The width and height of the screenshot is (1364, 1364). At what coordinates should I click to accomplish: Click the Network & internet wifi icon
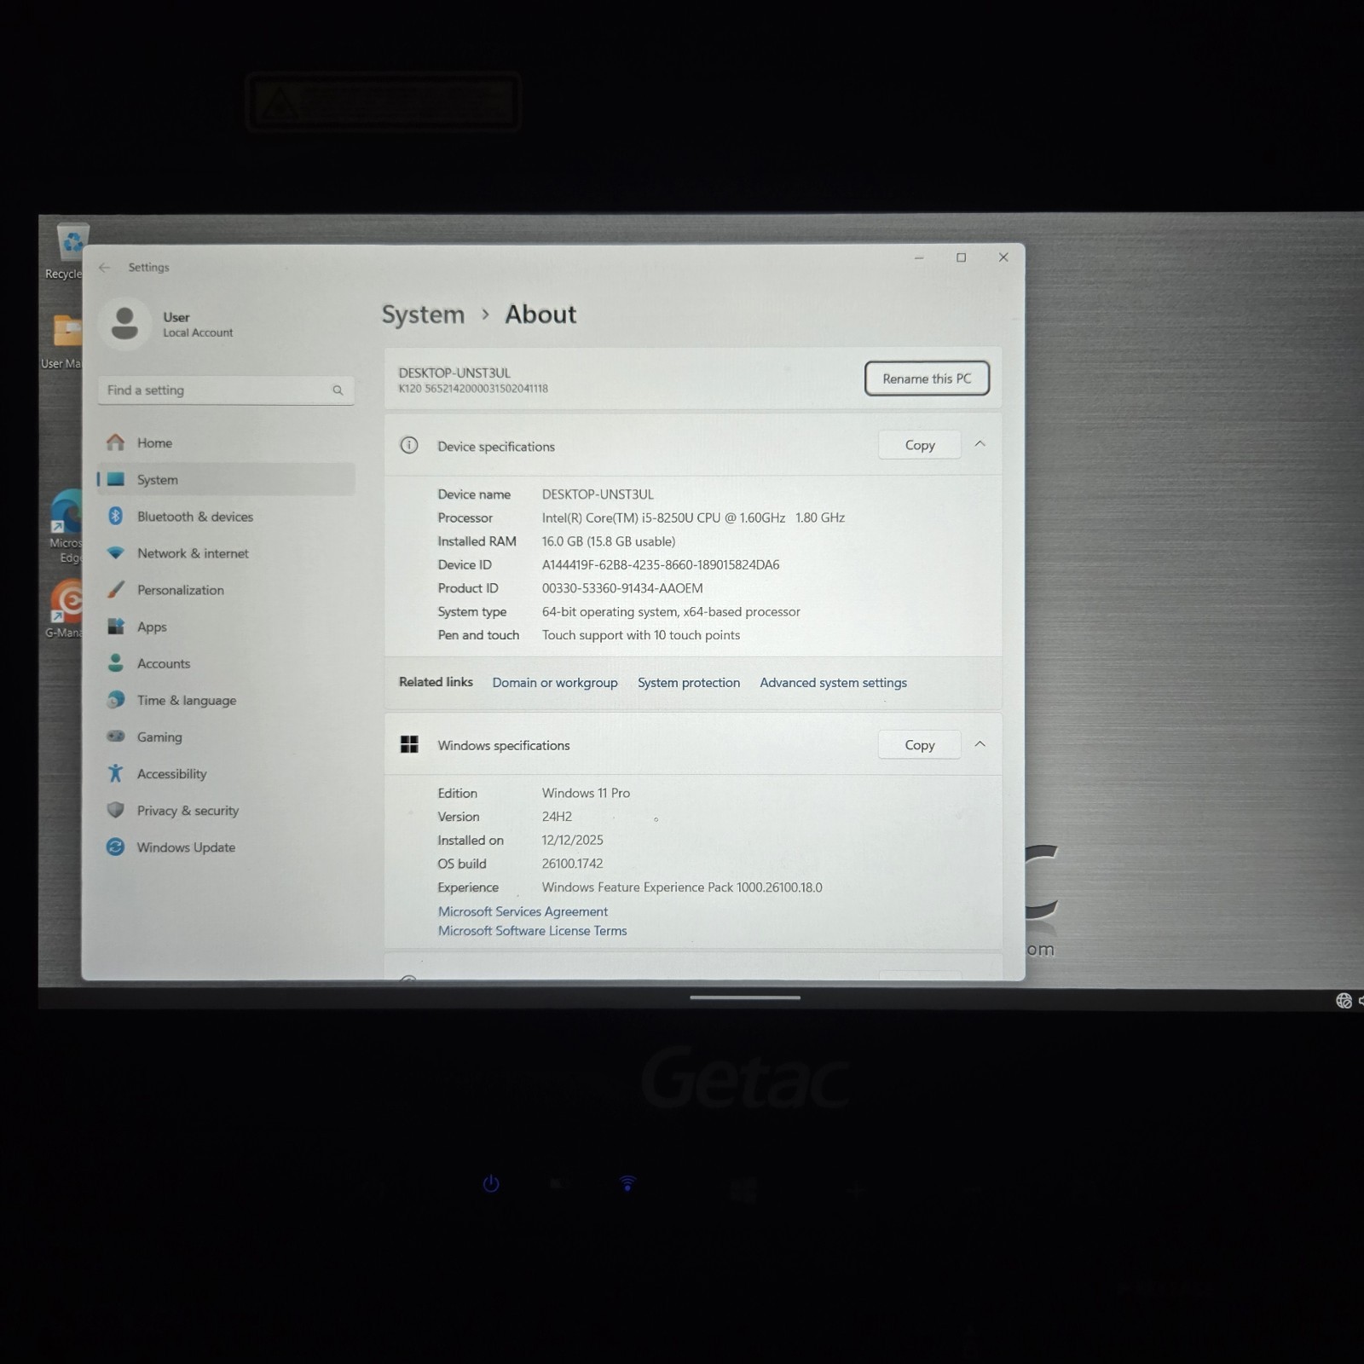116,552
